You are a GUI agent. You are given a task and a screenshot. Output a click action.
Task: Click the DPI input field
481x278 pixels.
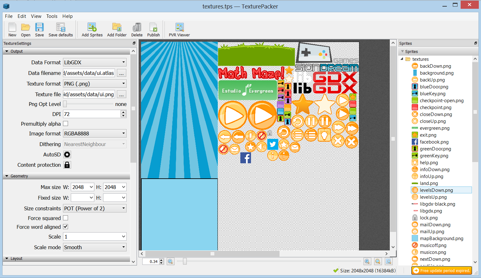(x=92, y=114)
